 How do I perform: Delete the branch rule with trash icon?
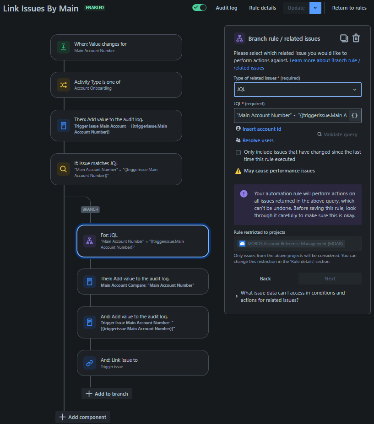(356, 38)
